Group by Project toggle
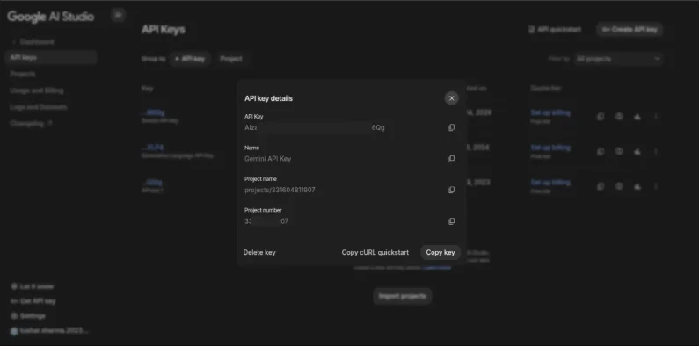The width and height of the screenshot is (699, 346). point(231,59)
